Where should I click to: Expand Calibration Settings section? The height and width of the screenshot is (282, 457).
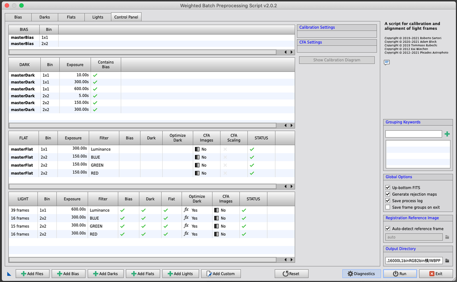click(337, 27)
